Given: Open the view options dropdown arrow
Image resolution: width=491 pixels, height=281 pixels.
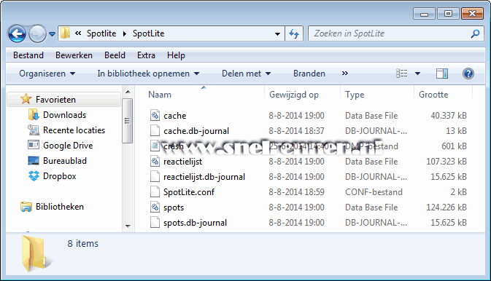Looking at the screenshot, I should 417,74.
